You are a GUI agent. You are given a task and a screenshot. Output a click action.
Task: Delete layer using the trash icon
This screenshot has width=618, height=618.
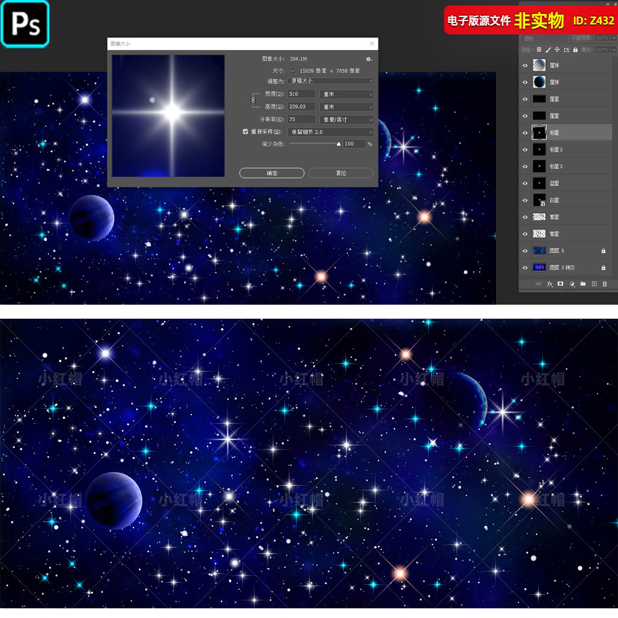point(605,284)
